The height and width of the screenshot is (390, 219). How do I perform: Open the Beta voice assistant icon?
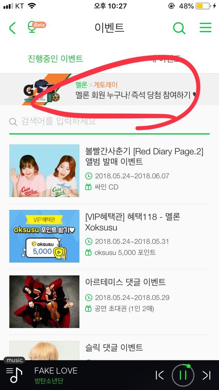tap(36, 27)
